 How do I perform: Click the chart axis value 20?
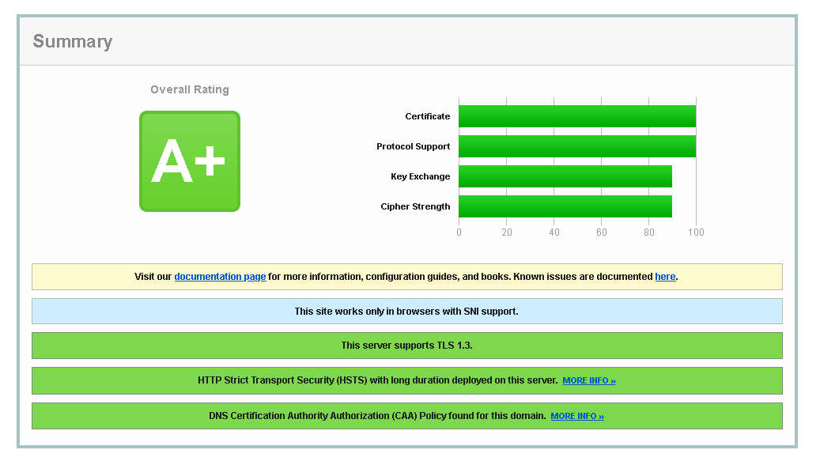pos(507,232)
